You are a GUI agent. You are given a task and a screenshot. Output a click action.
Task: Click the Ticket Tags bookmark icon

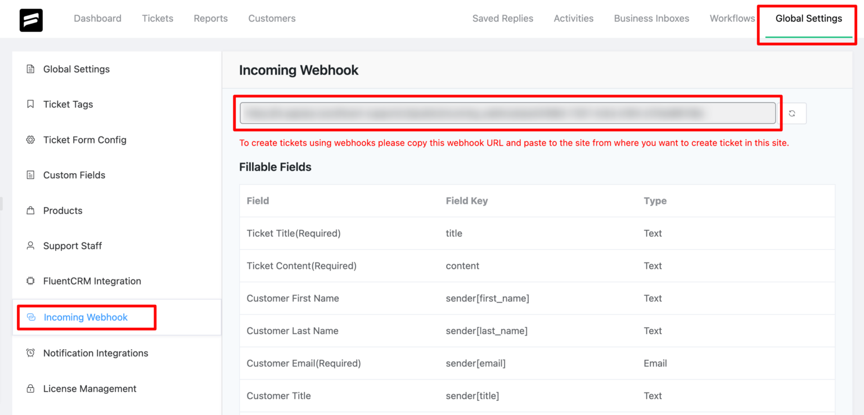[30, 104]
